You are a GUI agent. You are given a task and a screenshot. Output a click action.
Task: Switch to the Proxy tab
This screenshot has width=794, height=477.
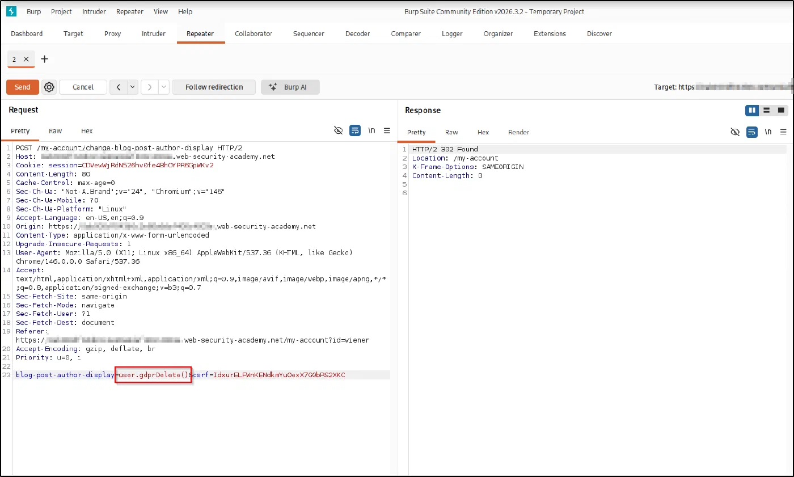(113, 33)
